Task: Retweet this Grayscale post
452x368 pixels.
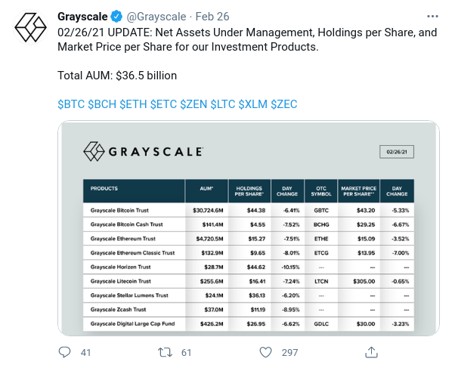Action: point(166,352)
